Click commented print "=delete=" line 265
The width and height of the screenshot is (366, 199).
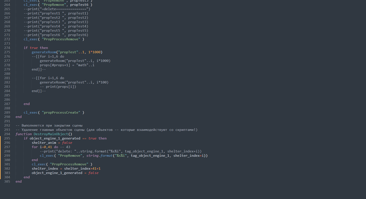click(57, 9)
